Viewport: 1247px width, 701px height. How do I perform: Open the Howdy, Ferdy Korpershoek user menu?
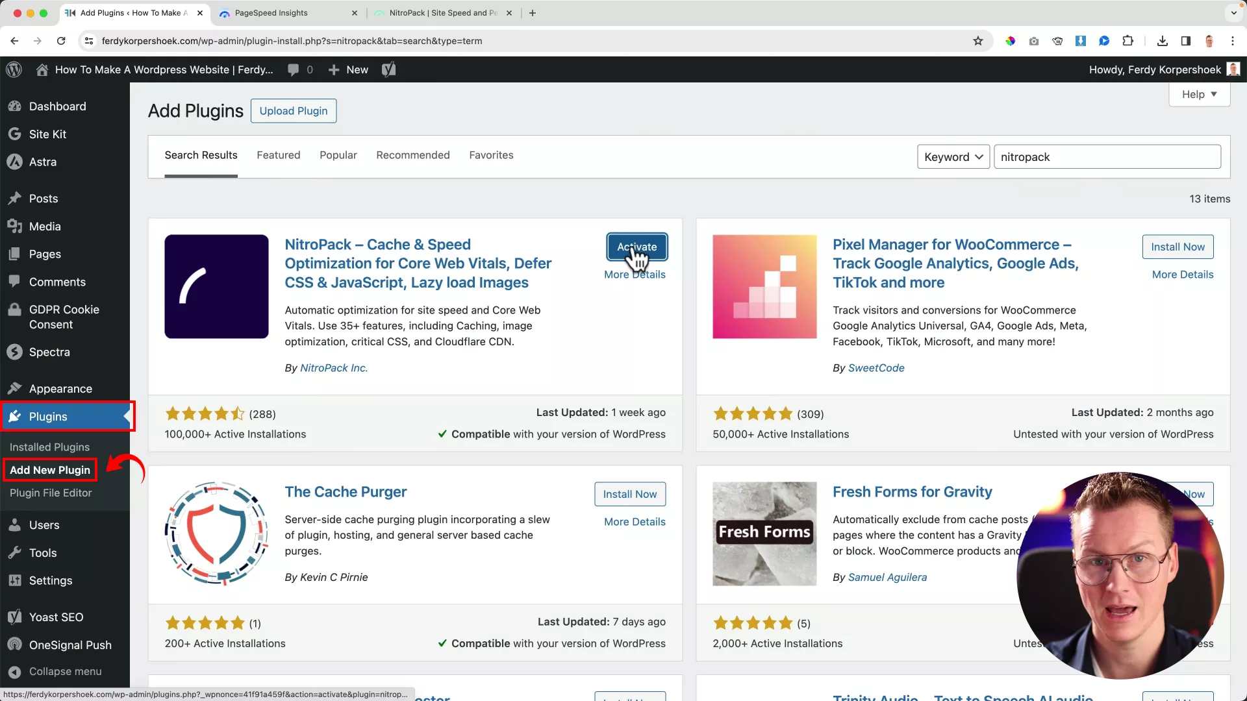point(1162,69)
